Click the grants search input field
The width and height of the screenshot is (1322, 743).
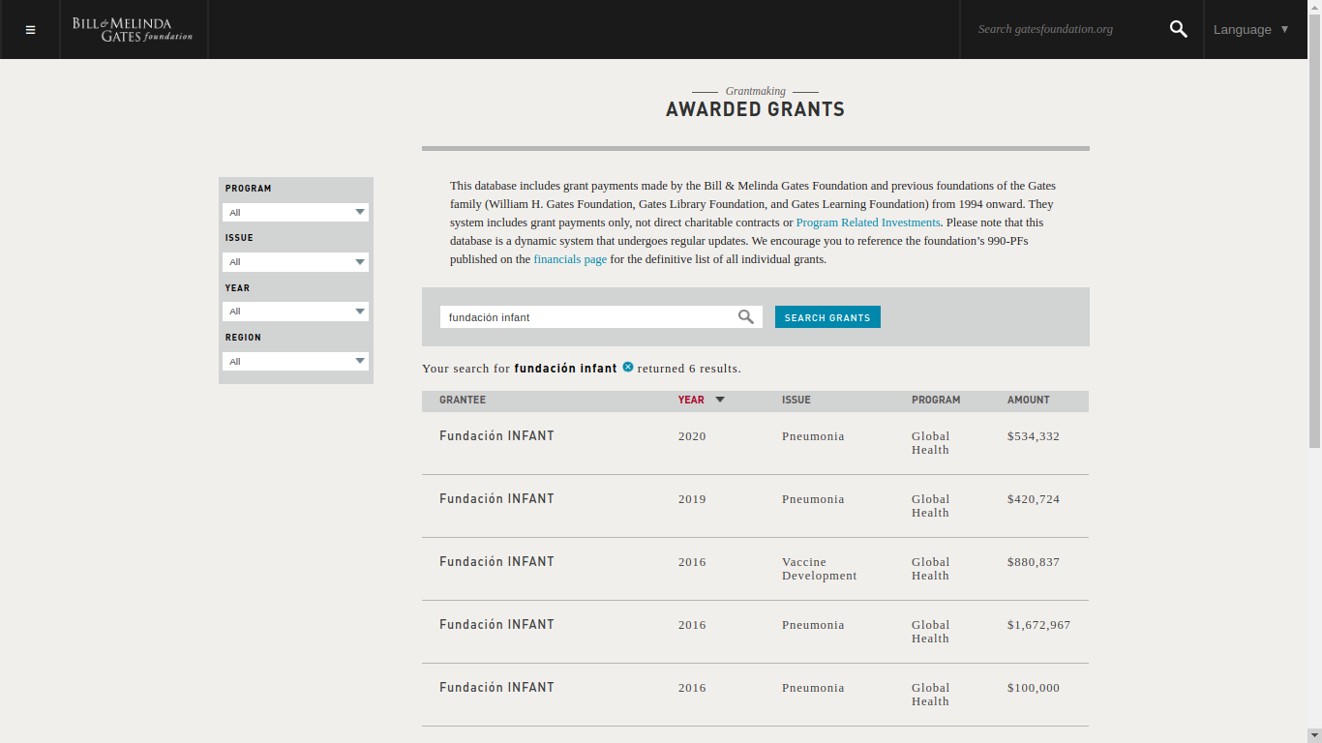587,317
